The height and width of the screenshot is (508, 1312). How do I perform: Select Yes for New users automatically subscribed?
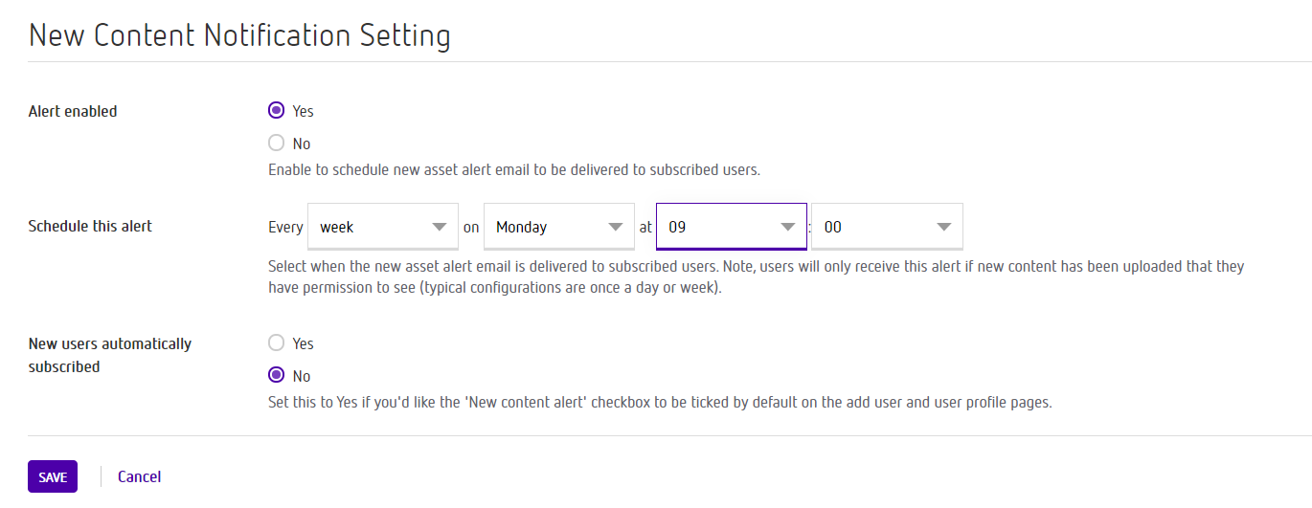pos(277,342)
